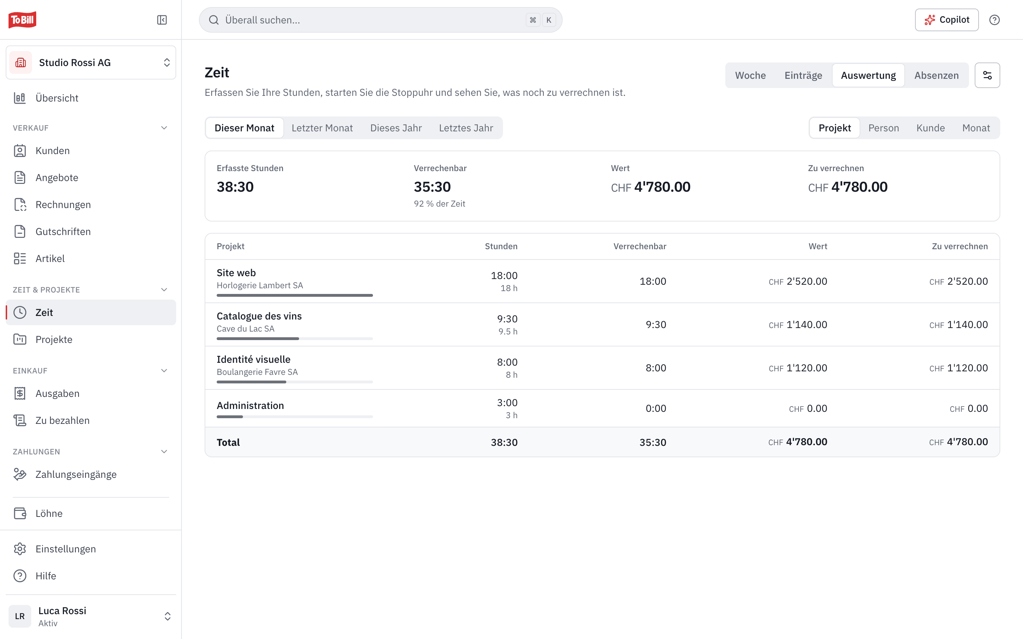This screenshot has width=1023, height=639.
Task: Click the Site web progress bar
Action: click(294, 295)
